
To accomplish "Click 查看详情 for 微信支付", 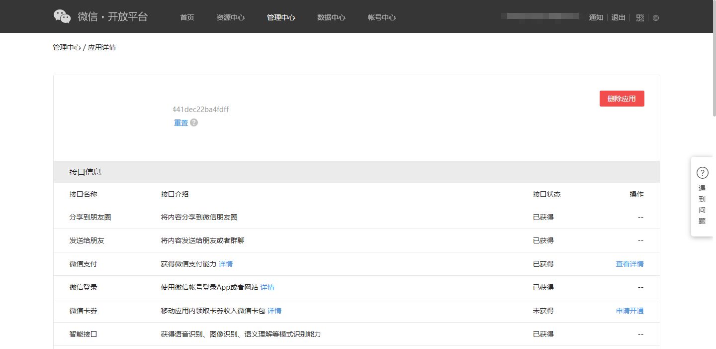I will click(x=629, y=264).
